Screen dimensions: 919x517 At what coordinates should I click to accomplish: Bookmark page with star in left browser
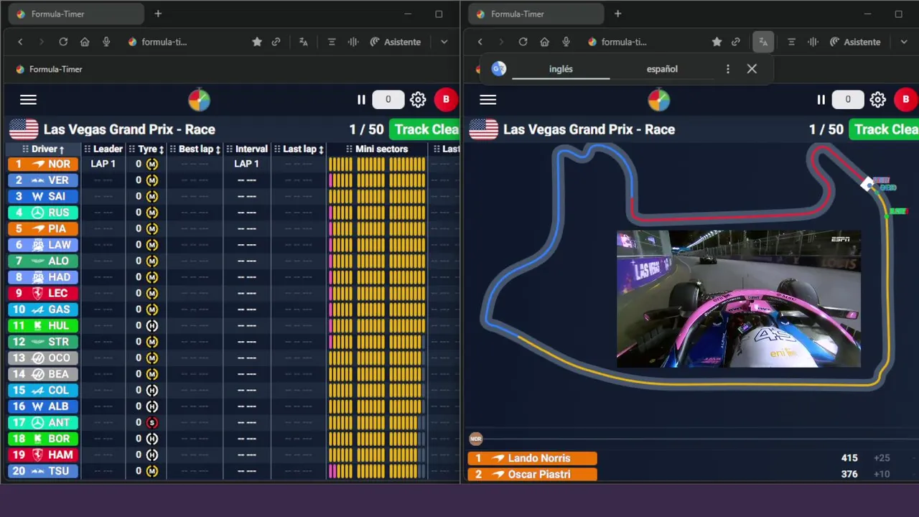(x=257, y=42)
